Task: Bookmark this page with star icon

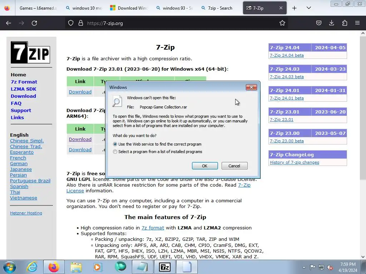Action: 282,23
